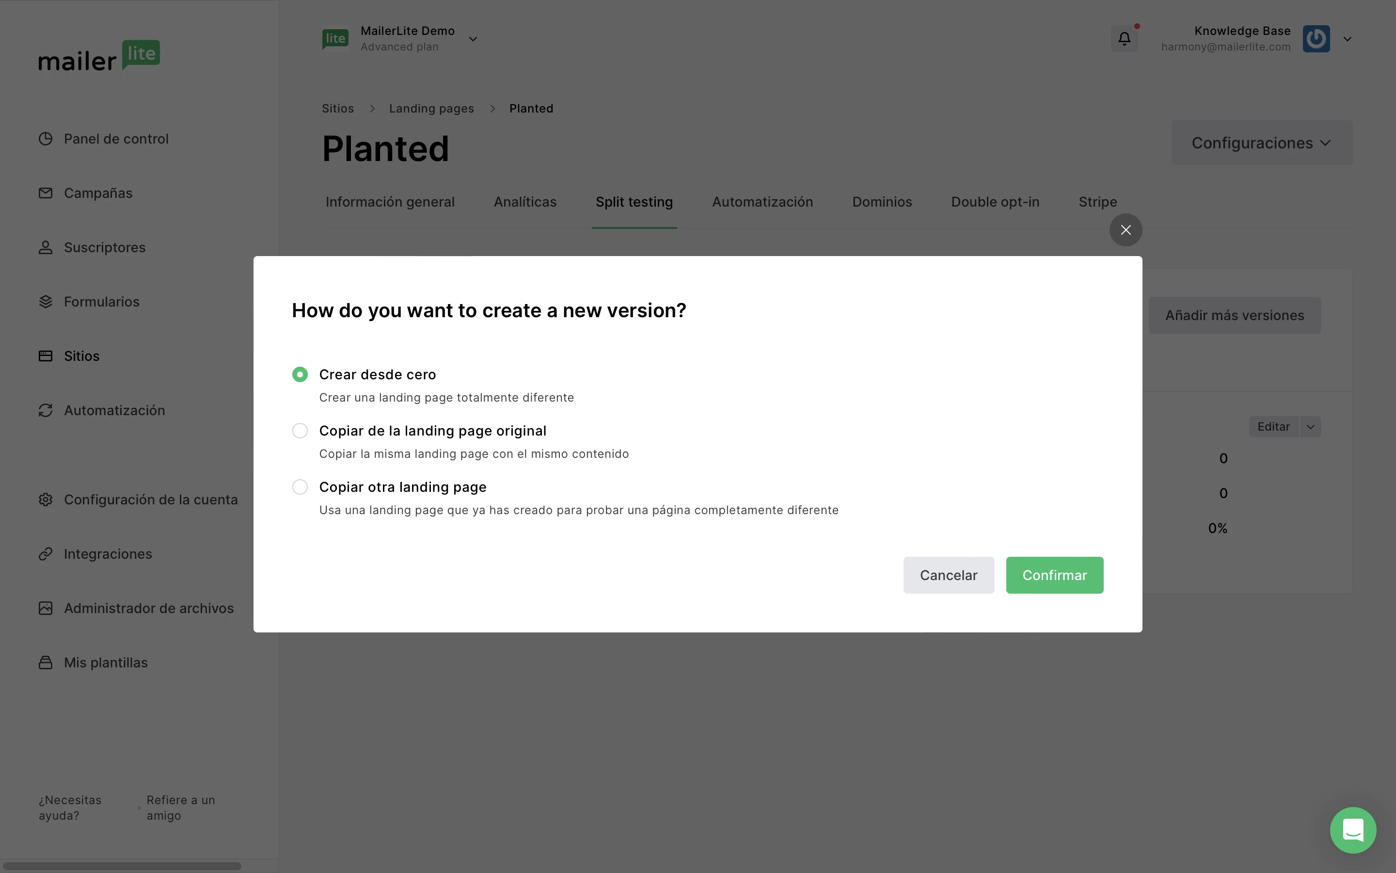
Task: Click the Landing pages breadcrumb link
Action: pyautogui.click(x=431, y=109)
